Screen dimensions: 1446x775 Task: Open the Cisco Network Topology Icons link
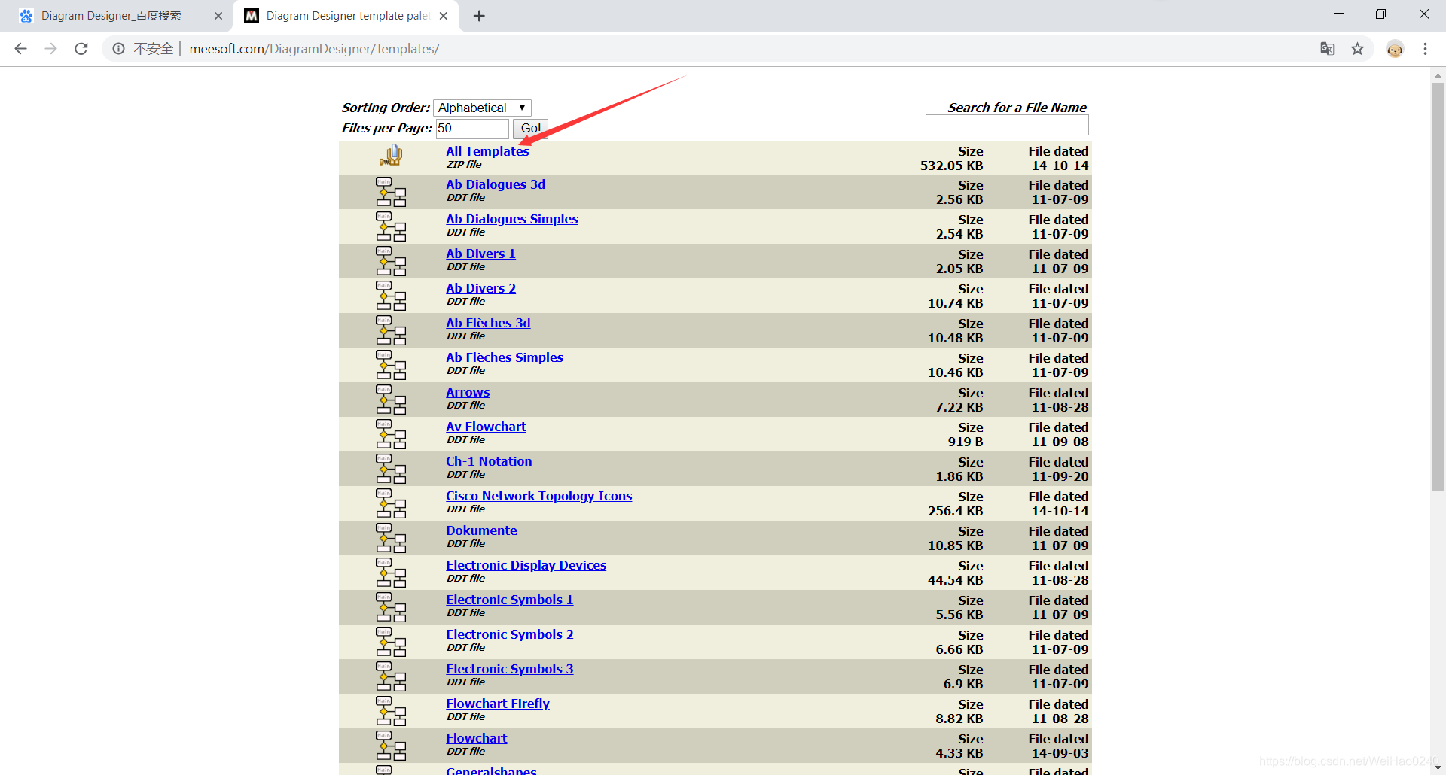pos(539,496)
